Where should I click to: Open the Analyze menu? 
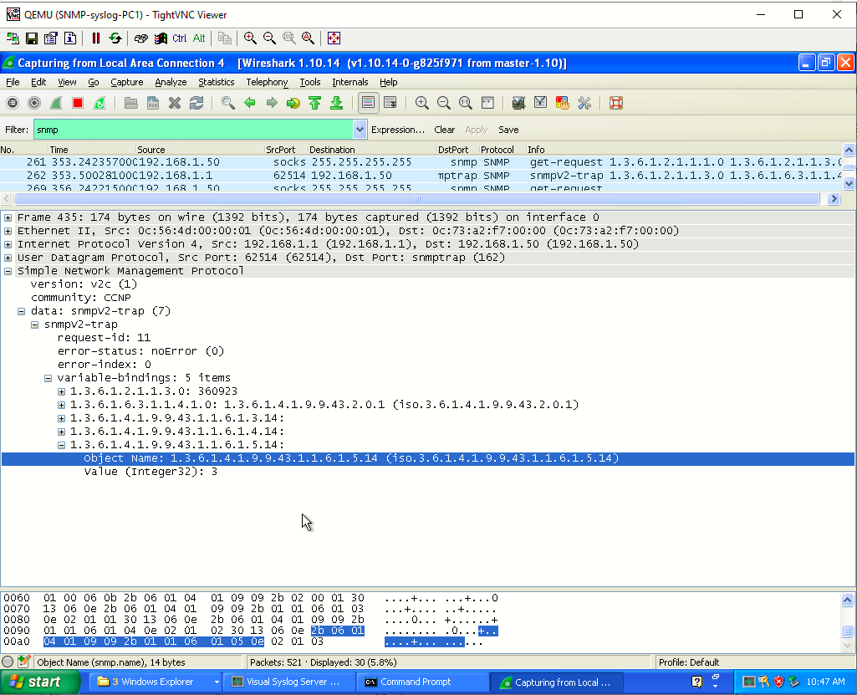(171, 82)
